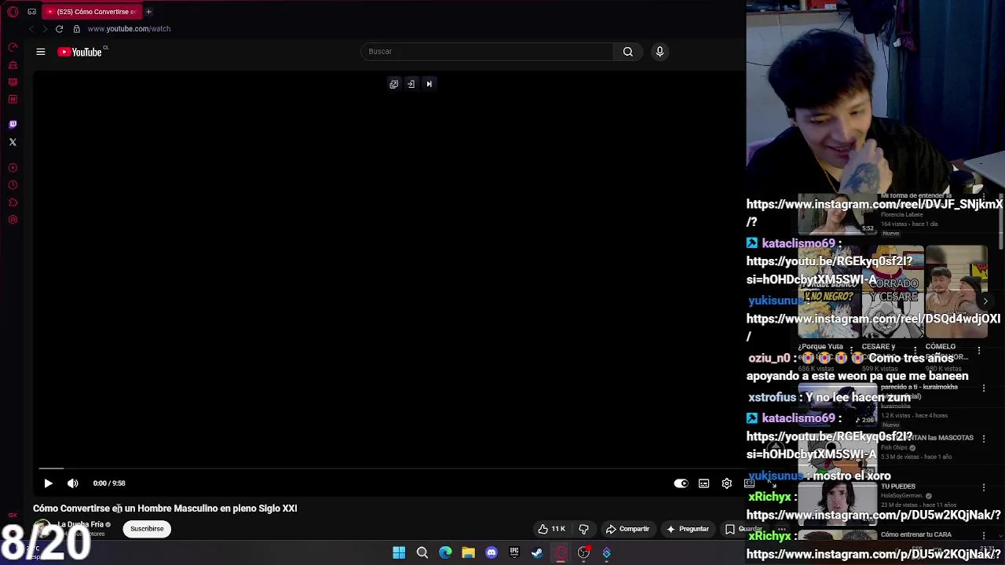Open browsing history from the sidebar

[x=13, y=185]
